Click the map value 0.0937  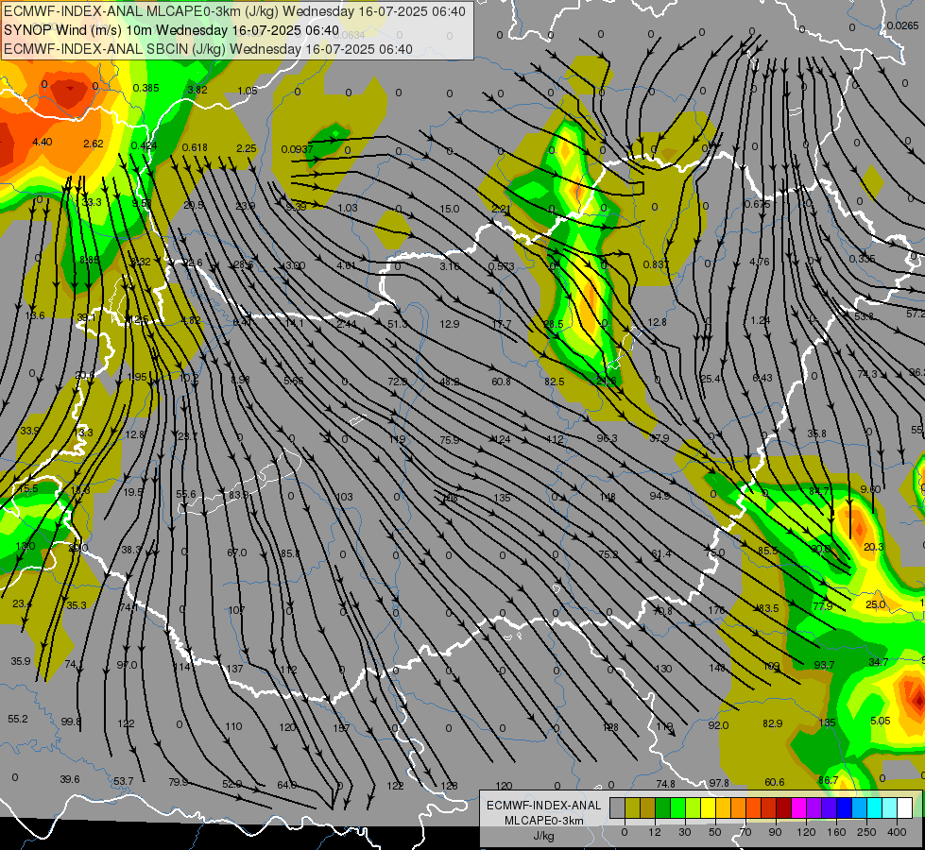click(298, 149)
